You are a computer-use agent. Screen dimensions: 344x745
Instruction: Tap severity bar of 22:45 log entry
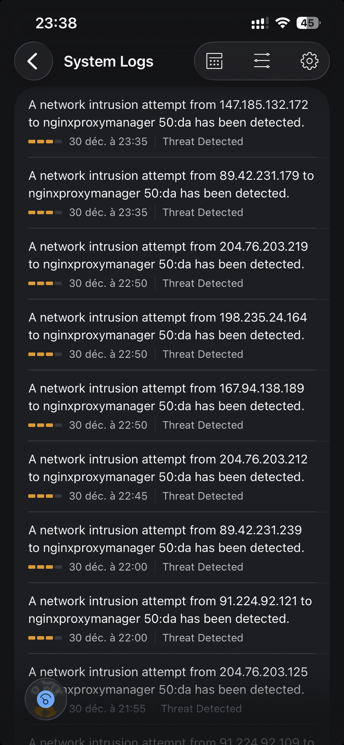click(45, 496)
